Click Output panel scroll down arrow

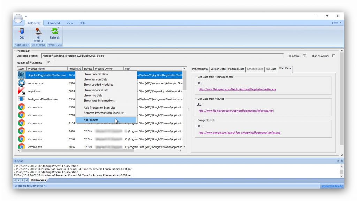[x=342, y=176]
